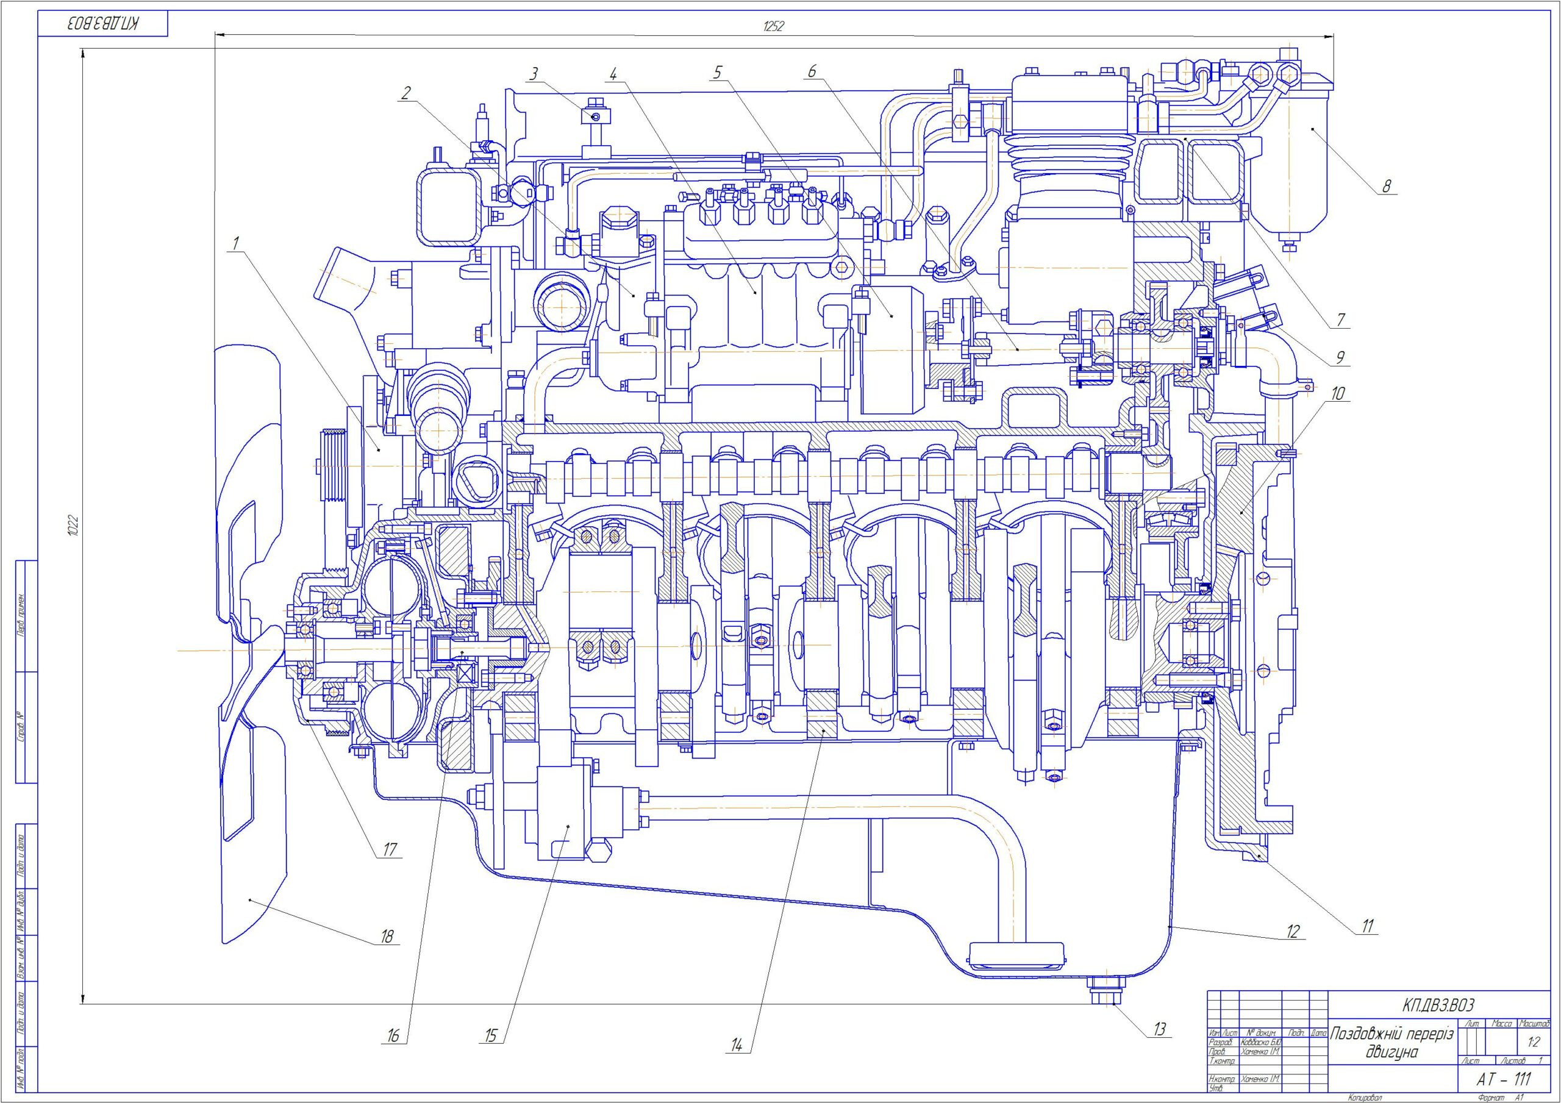
Task: Click callout number 4 label
Action: [613, 73]
